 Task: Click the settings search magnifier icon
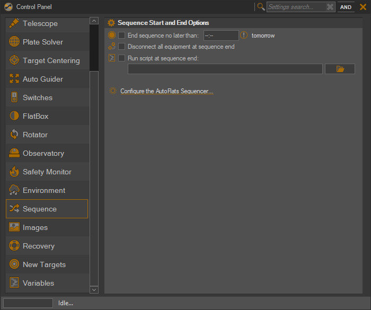click(261, 7)
